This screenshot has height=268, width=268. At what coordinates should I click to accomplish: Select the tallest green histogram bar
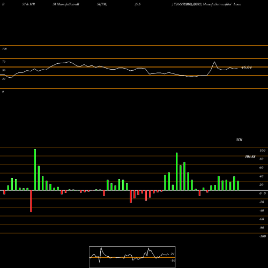[x=35, y=169]
